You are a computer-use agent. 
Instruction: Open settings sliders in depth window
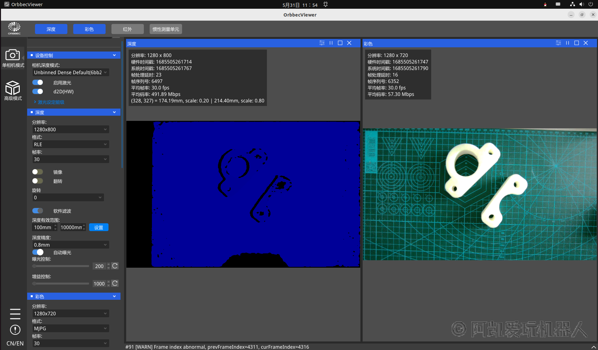coord(322,43)
